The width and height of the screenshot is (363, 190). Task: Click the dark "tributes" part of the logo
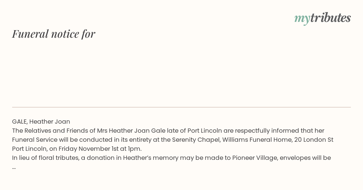click(331, 18)
